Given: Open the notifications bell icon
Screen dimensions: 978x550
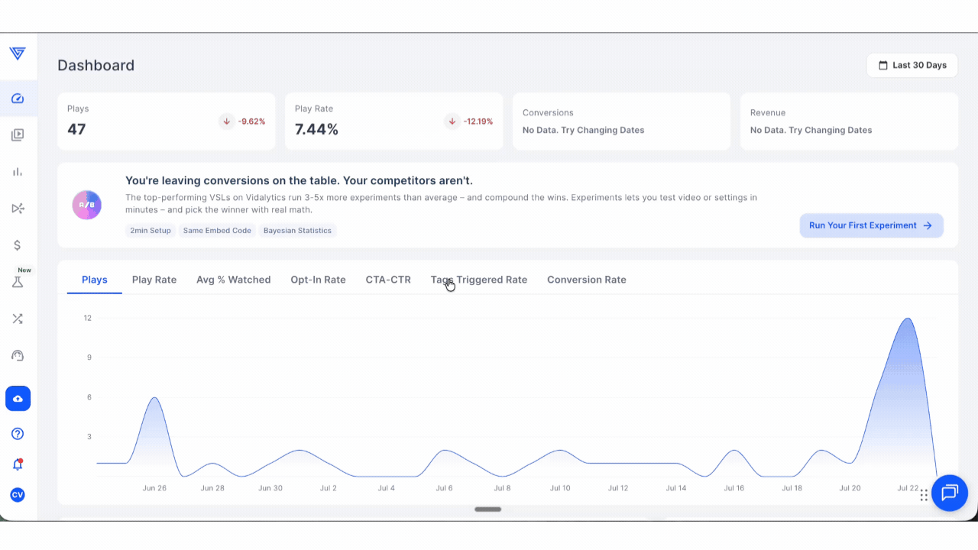Looking at the screenshot, I should pyautogui.click(x=18, y=464).
